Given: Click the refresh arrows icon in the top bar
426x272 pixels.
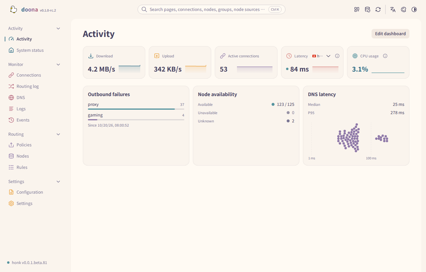Looking at the screenshot, I should [x=378, y=9].
